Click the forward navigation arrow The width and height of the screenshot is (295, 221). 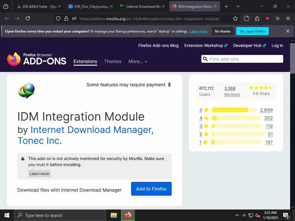point(17,18)
